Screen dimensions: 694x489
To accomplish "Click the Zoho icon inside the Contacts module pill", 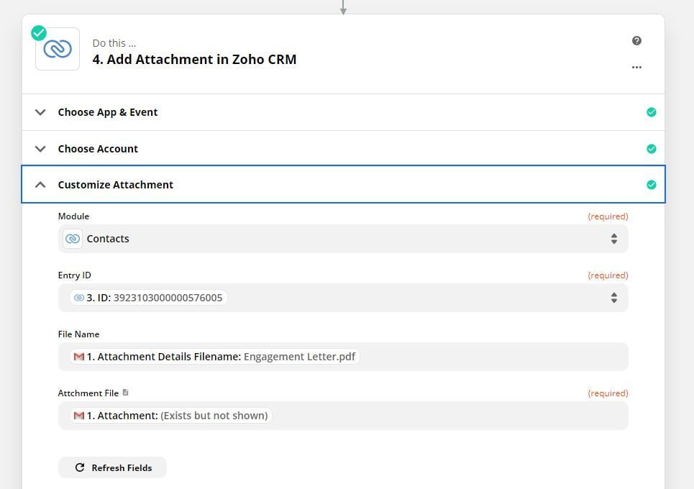I will click(x=73, y=238).
